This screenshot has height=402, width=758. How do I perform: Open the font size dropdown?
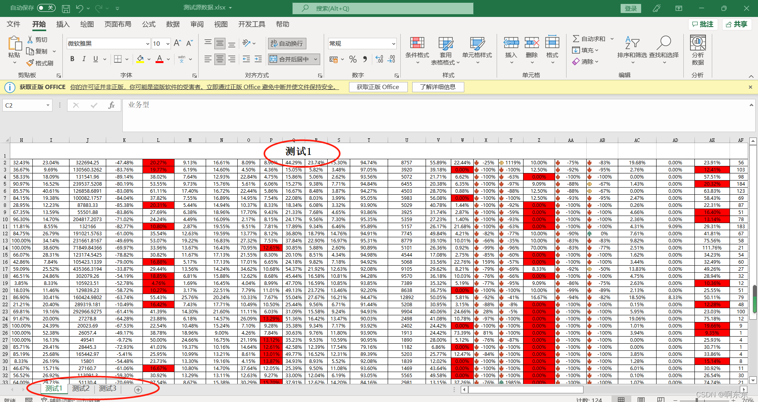click(x=168, y=44)
